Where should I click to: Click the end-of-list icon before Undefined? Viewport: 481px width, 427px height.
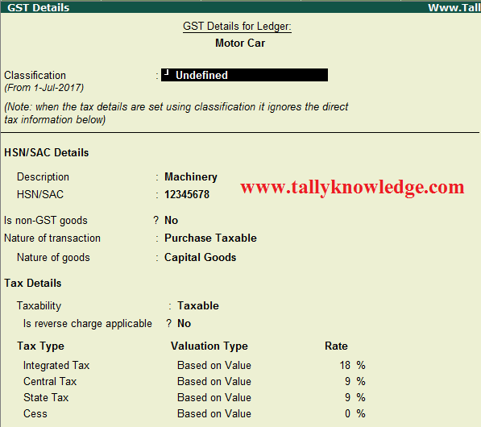[x=167, y=73]
